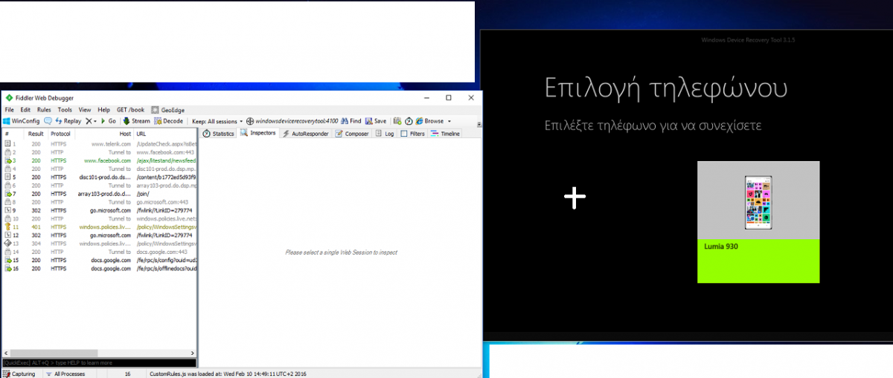Open the Keep: All sessions dropdown
The width and height of the screenshot is (893, 378).
(217, 121)
